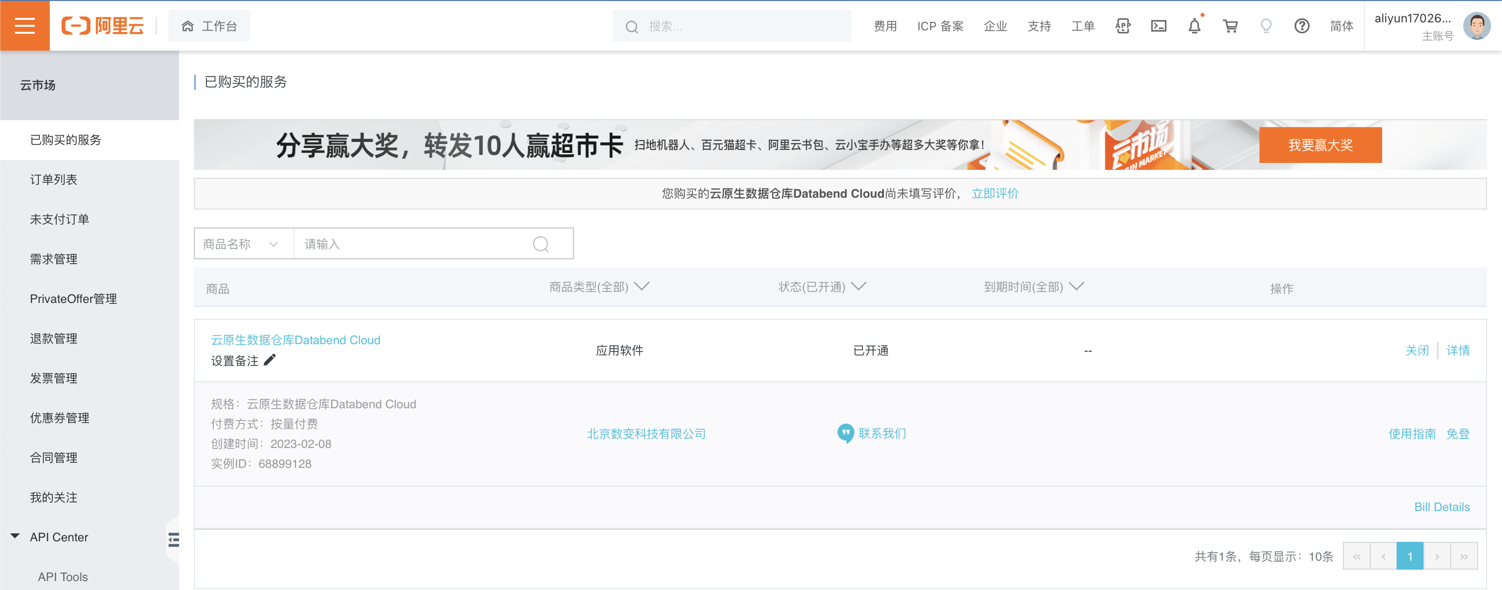1502x590 pixels.
Task: Open API Tools in the sidebar
Action: [x=63, y=577]
